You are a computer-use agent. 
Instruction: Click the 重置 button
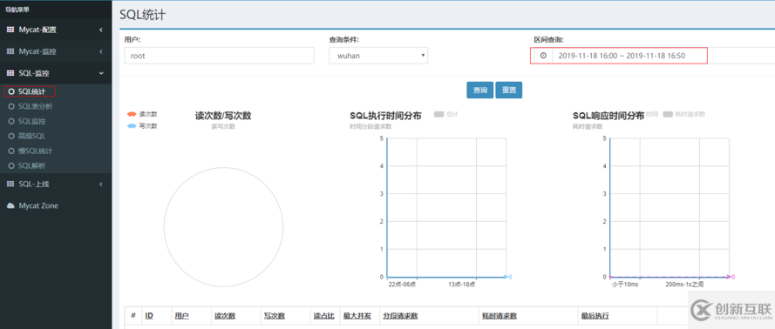[509, 91]
